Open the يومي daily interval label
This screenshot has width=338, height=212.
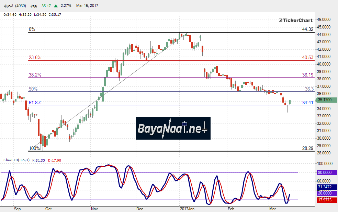[34, 6]
